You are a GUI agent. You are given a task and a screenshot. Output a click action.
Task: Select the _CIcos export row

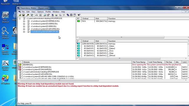click(x=132, y=51)
